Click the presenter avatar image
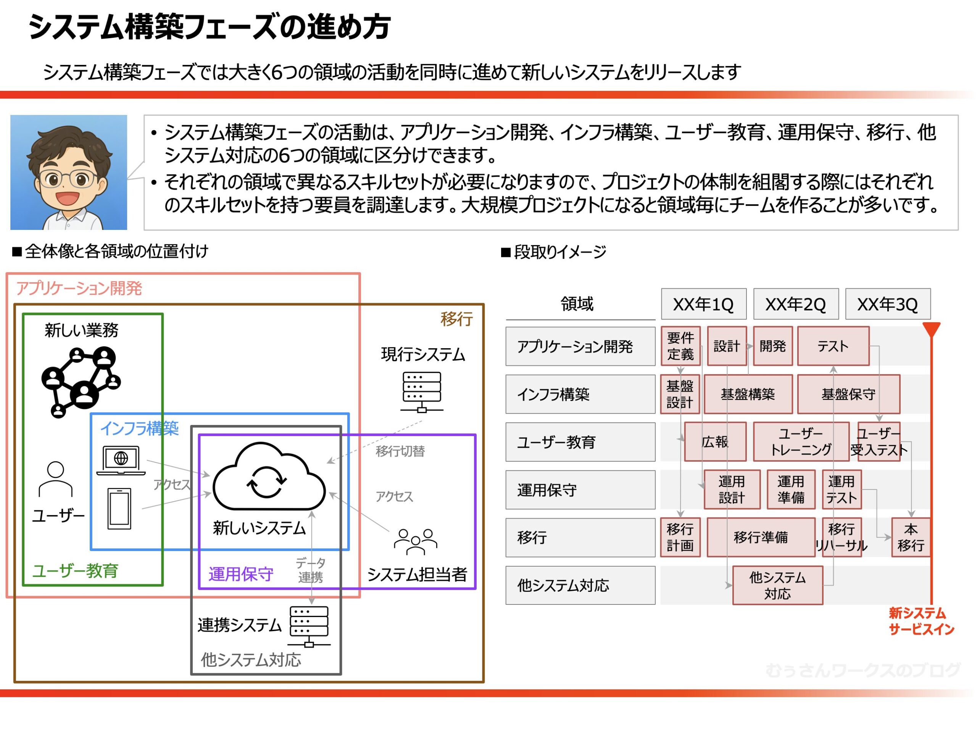This screenshot has width=977, height=732. pos(69,172)
